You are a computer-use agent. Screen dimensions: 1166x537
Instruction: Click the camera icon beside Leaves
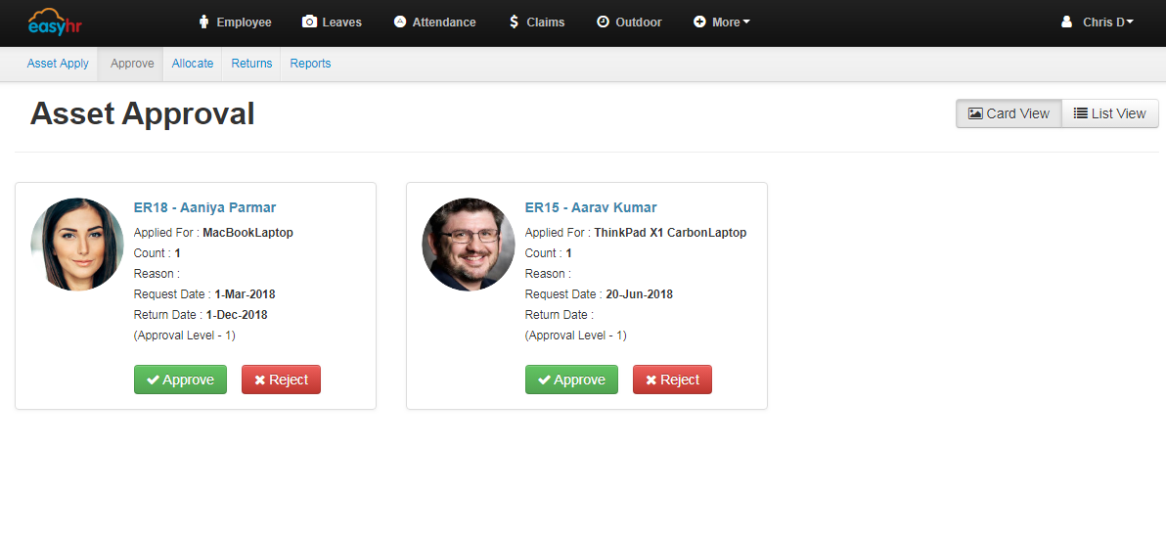(x=309, y=22)
